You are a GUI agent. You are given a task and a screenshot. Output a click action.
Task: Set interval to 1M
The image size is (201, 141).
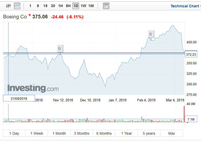(x=91, y=6)
